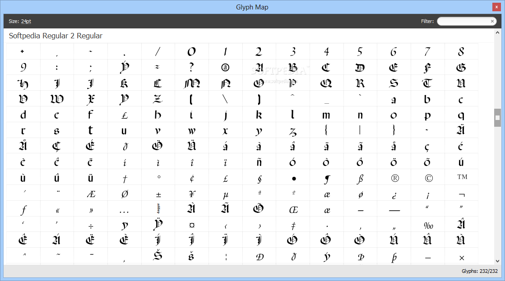The width and height of the screenshot is (505, 281).
Task: Select the digit 2 glyph
Action: click(259, 51)
